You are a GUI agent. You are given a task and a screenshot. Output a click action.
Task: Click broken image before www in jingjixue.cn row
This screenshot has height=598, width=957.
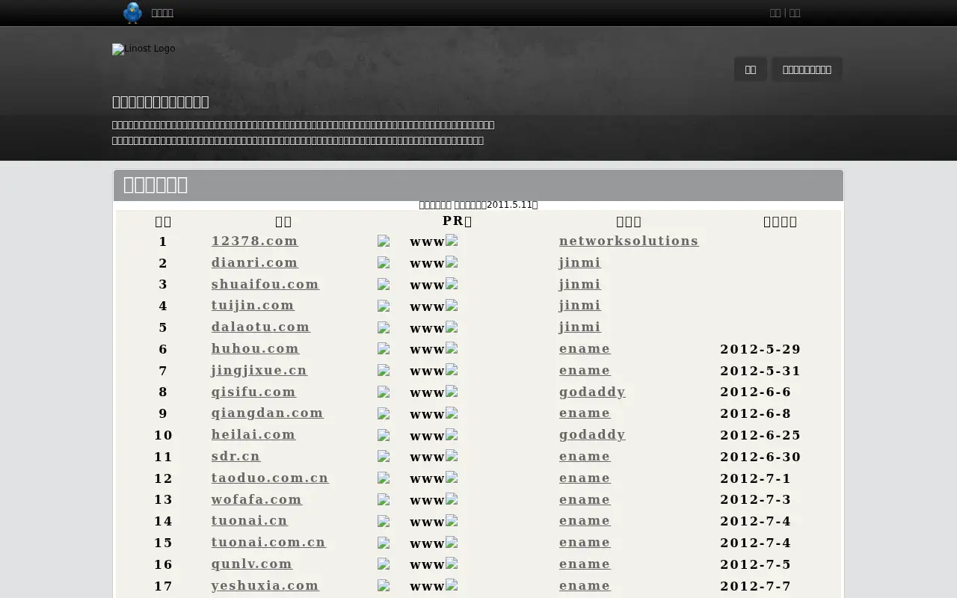[384, 371]
